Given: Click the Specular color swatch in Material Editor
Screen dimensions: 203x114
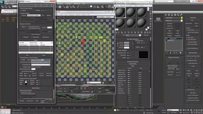Looking at the screenshot, I should click(x=127, y=47).
